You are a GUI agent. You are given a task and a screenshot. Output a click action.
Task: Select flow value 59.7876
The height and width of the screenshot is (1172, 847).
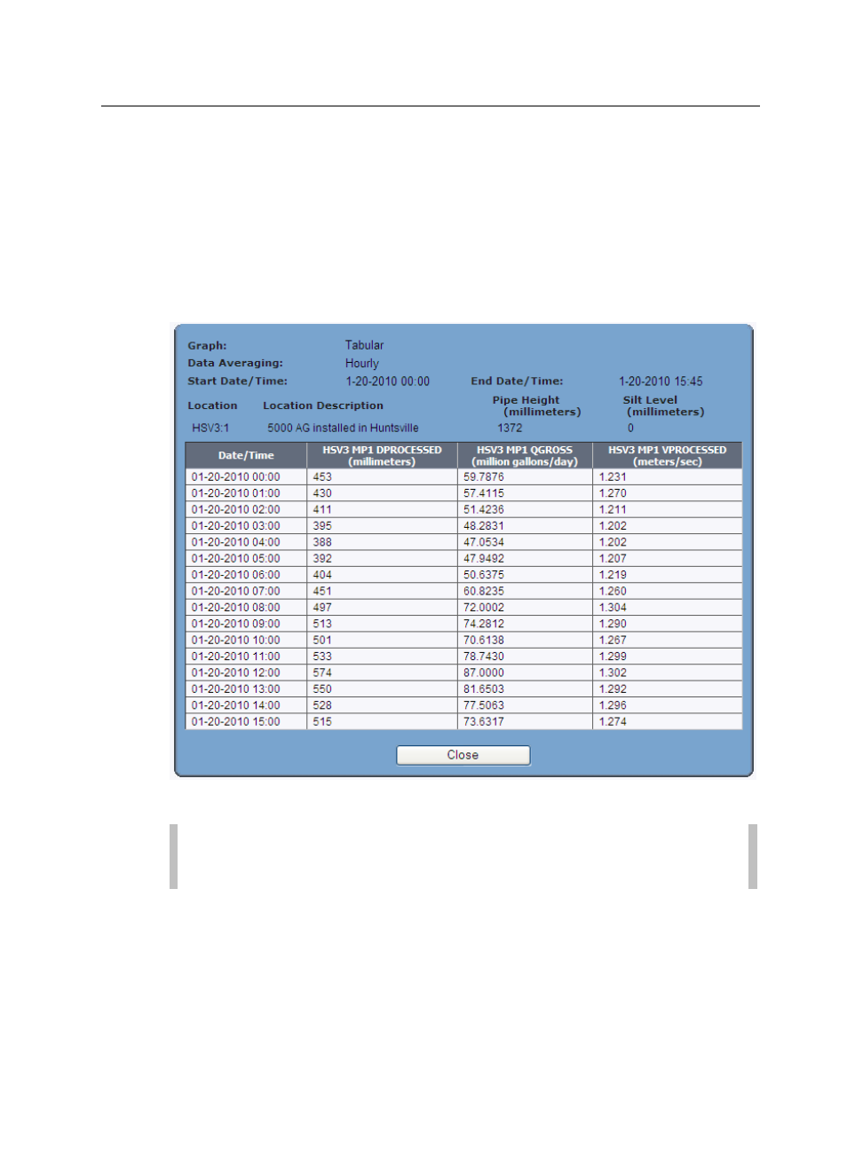tap(484, 477)
